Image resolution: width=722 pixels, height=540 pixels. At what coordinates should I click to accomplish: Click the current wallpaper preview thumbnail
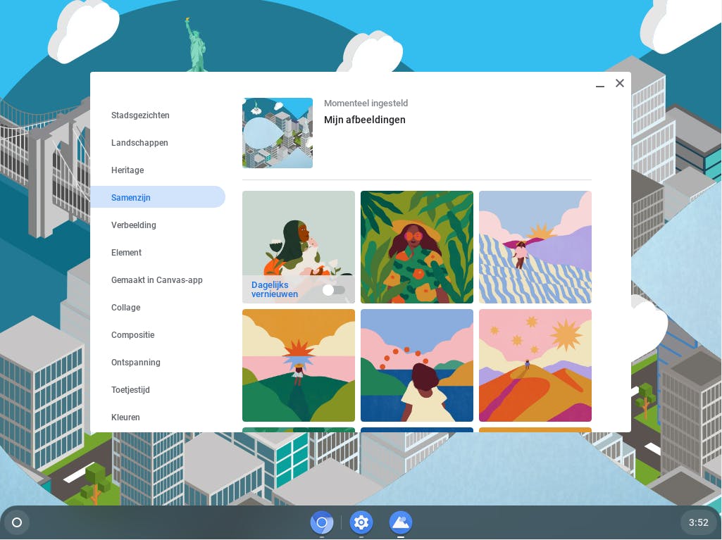pos(278,133)
